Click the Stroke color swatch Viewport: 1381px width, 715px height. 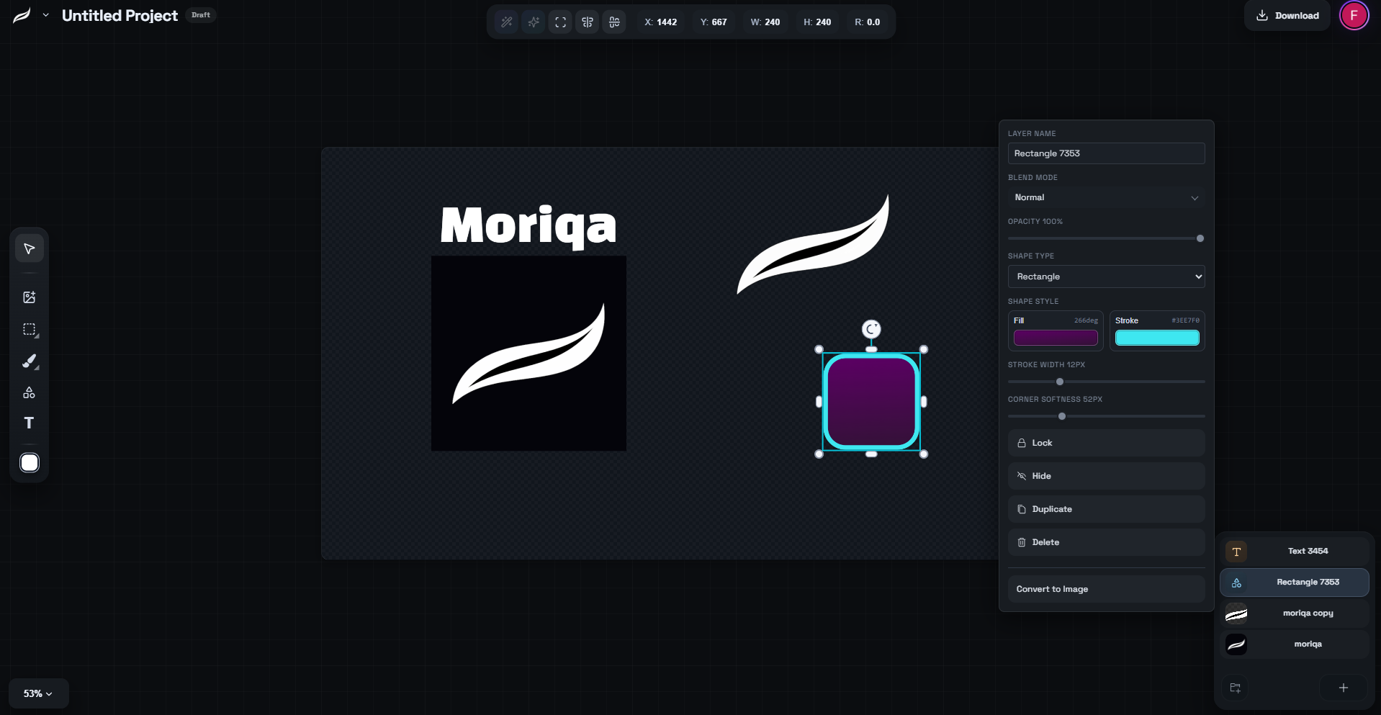[1157, 337]
